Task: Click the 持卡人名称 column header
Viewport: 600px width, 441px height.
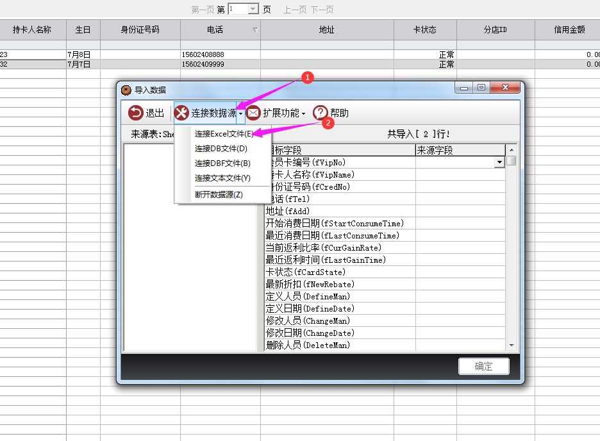Action: (x=32, y=29)
